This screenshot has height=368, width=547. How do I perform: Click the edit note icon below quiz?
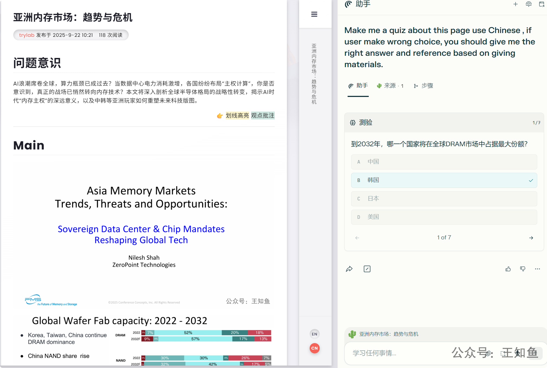click(367, 269)
